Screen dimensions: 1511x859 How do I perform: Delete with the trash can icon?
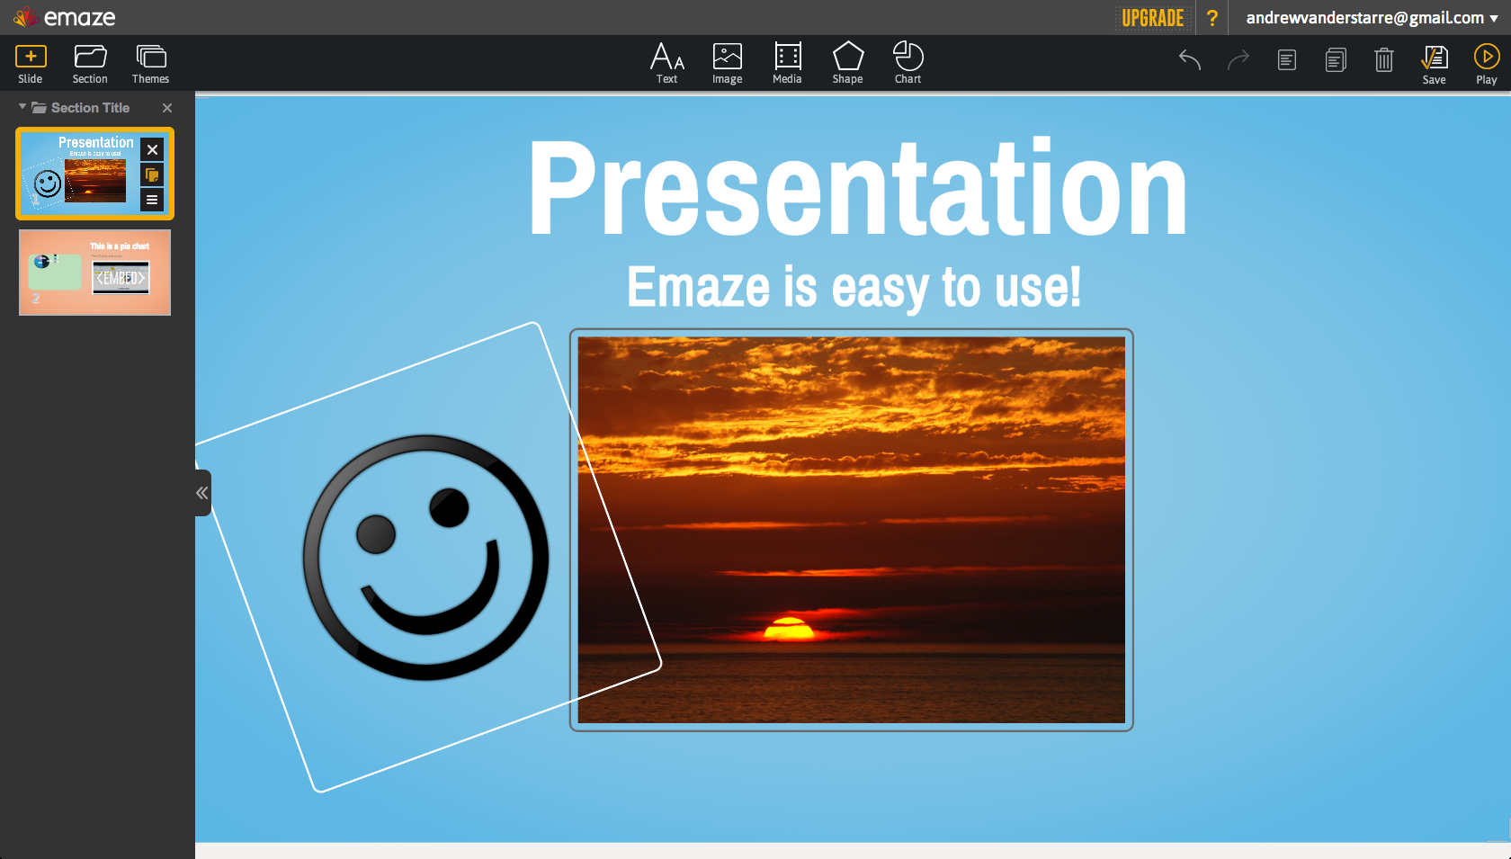tap(1384, 60)
